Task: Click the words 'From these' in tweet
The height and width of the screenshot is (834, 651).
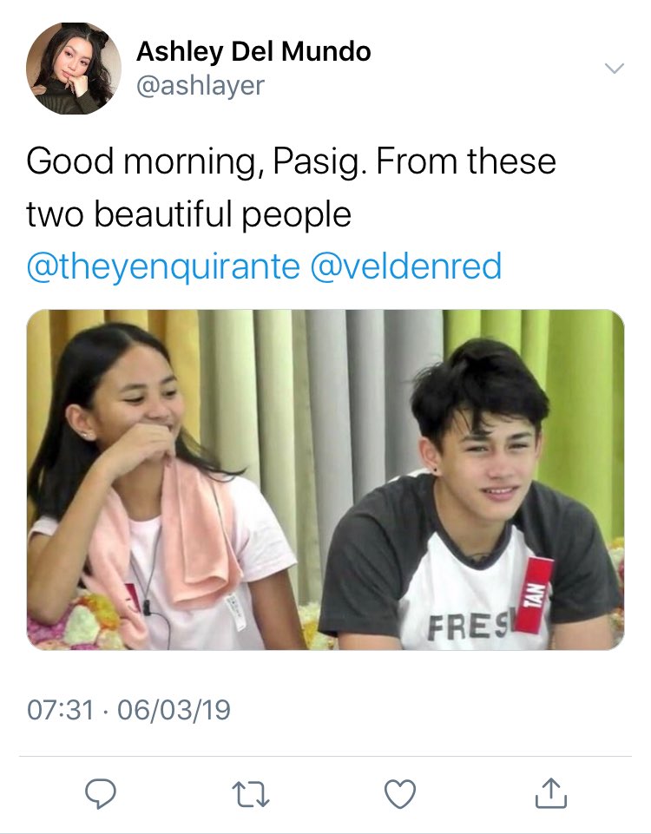Action: (x=466, y=161)
